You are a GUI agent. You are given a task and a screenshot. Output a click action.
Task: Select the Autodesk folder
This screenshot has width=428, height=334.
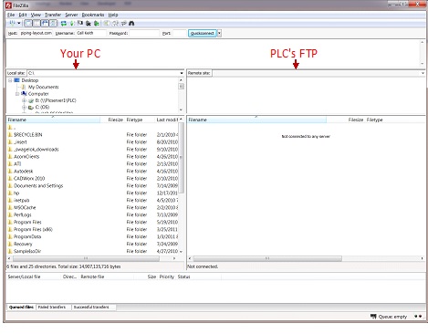23,172
